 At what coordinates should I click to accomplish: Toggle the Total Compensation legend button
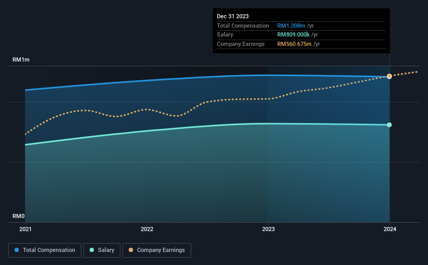point(45,250)
